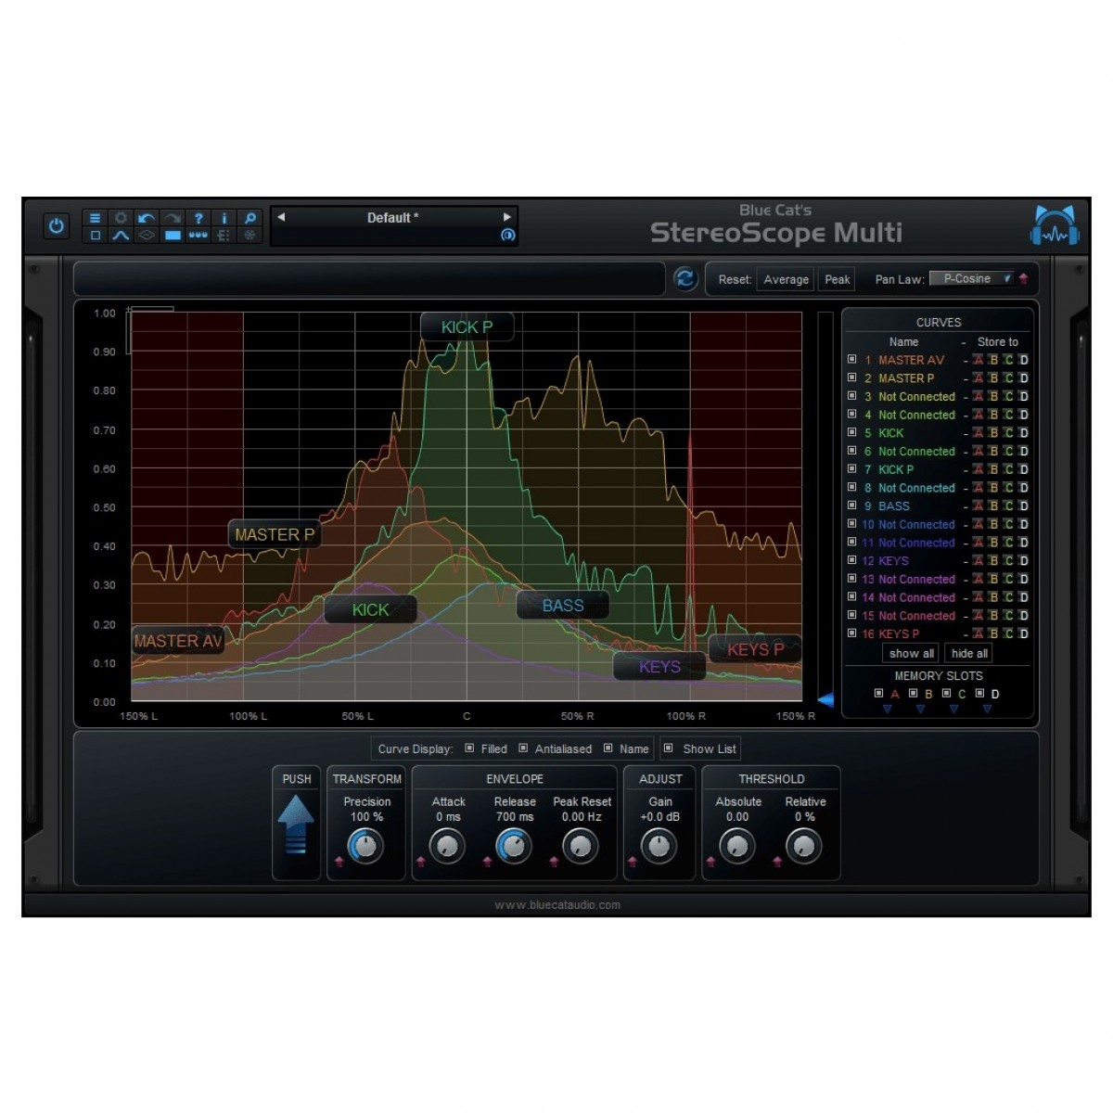The width and height of the screenshot is (1113, 1113).
Task: Click the circular refresh icon beside Reset
Action: [685, 279]
